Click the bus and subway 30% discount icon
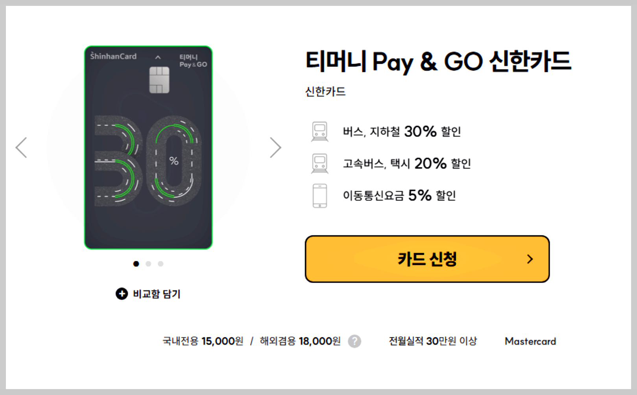Screen dimensions: 637x395 [319, 131]
